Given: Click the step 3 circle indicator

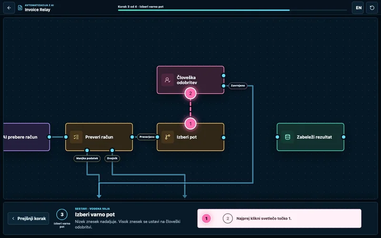Looking at the screenshot, I should point(62,215).
